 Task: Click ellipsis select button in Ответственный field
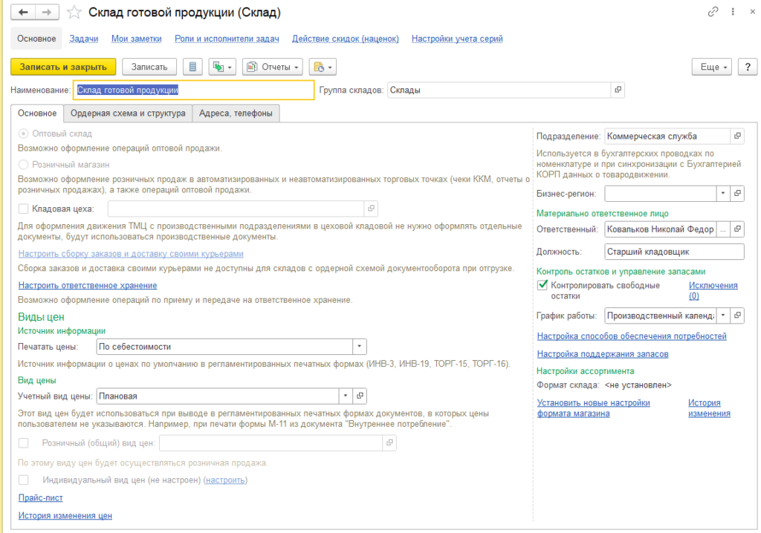(x=723, y=229)
